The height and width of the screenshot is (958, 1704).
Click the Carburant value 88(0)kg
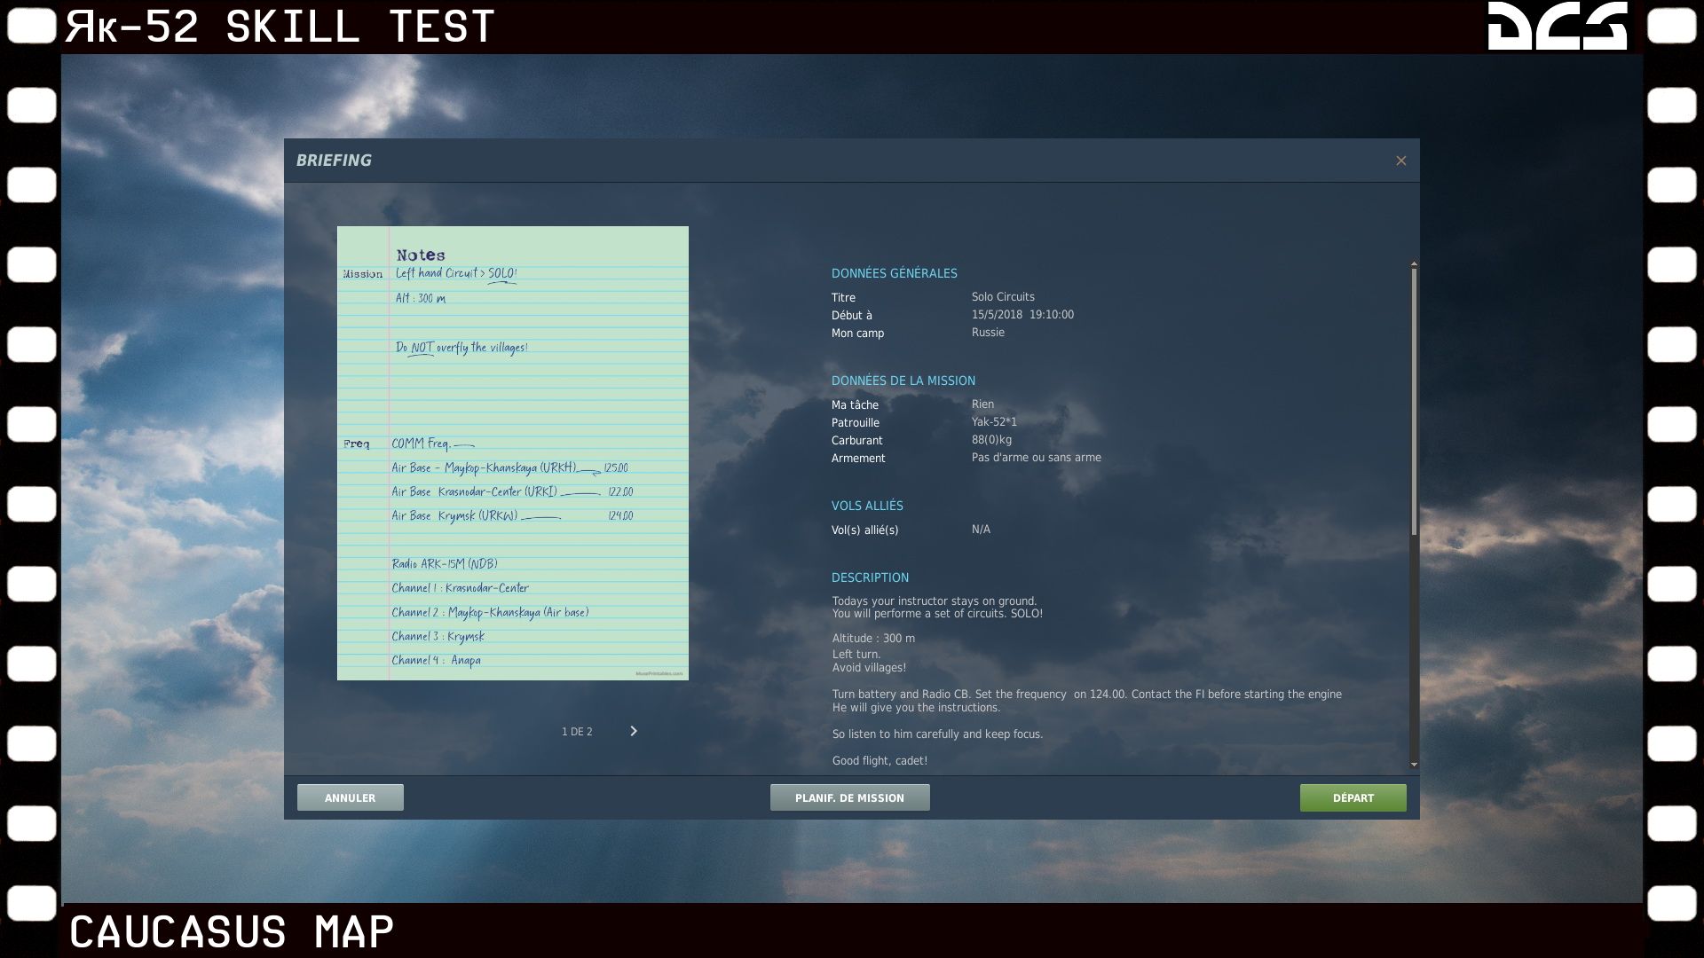[x=990, y=440]
